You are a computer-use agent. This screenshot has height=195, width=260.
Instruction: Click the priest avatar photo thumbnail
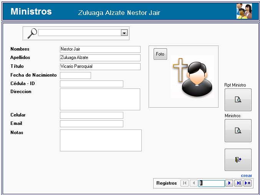192,77
